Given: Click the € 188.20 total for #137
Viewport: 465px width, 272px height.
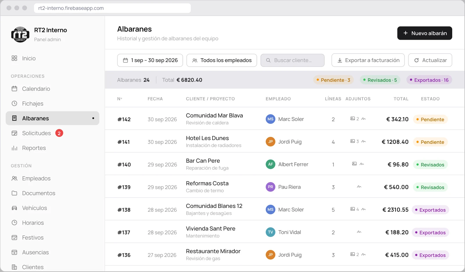Looking at the screenshot, I should tap(397, 232).
